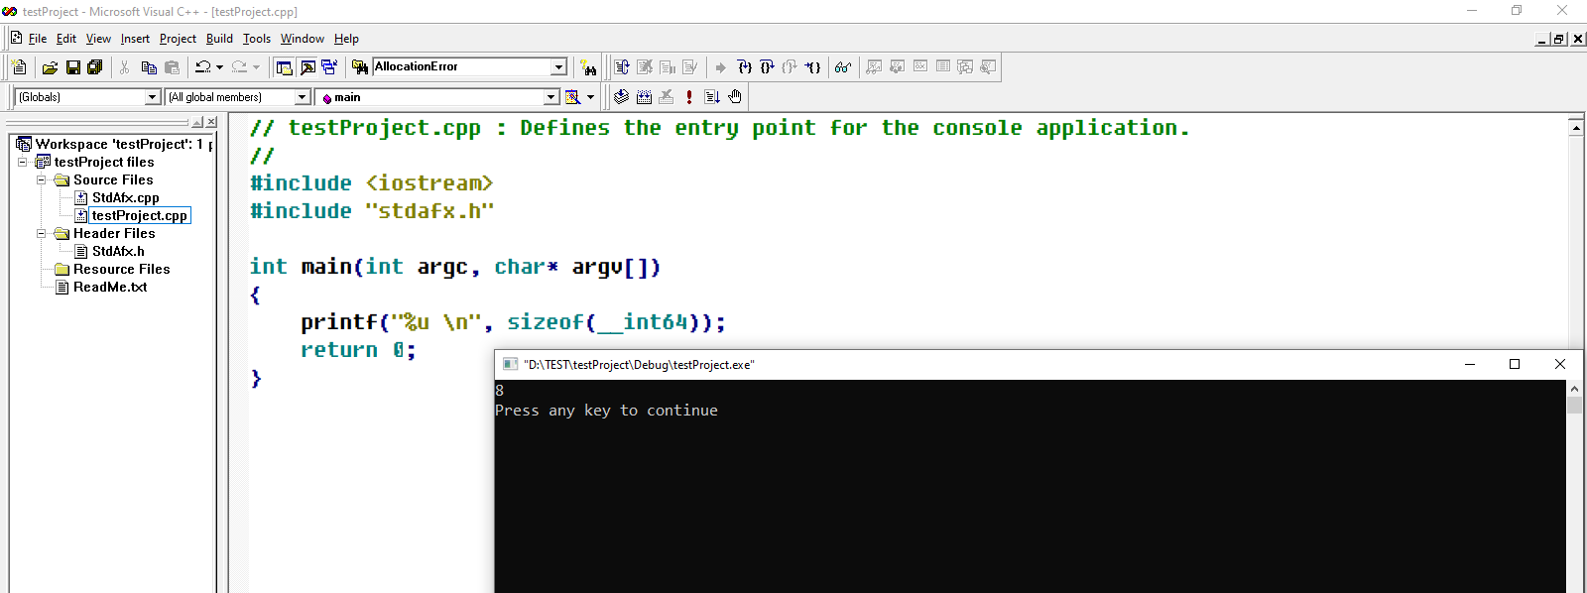This screenshot has height=593, width=1587.
Task: Open the Undo history dropdown arrow
Action: [219, 67]
